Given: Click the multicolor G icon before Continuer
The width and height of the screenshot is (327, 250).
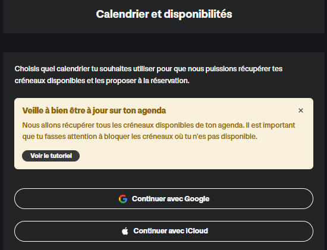Looking at the screenshot, I should coord(123,199).
